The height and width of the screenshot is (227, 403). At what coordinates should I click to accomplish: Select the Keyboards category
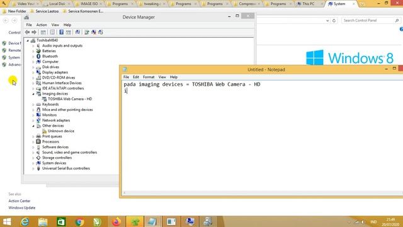click(x=50, y=104)
